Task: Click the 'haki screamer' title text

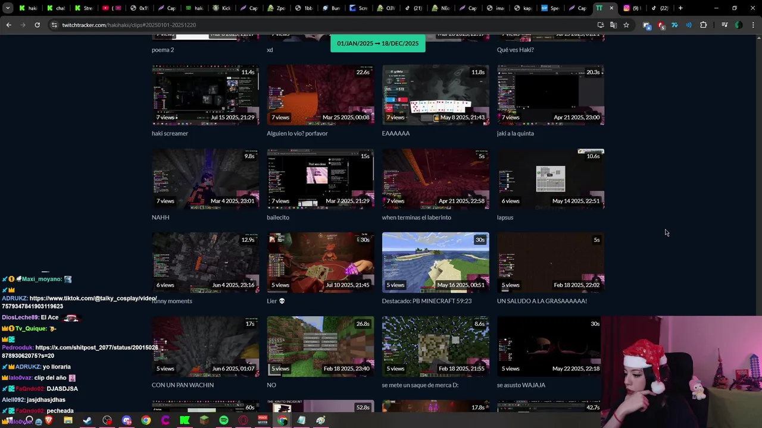Action: [170, 134]
